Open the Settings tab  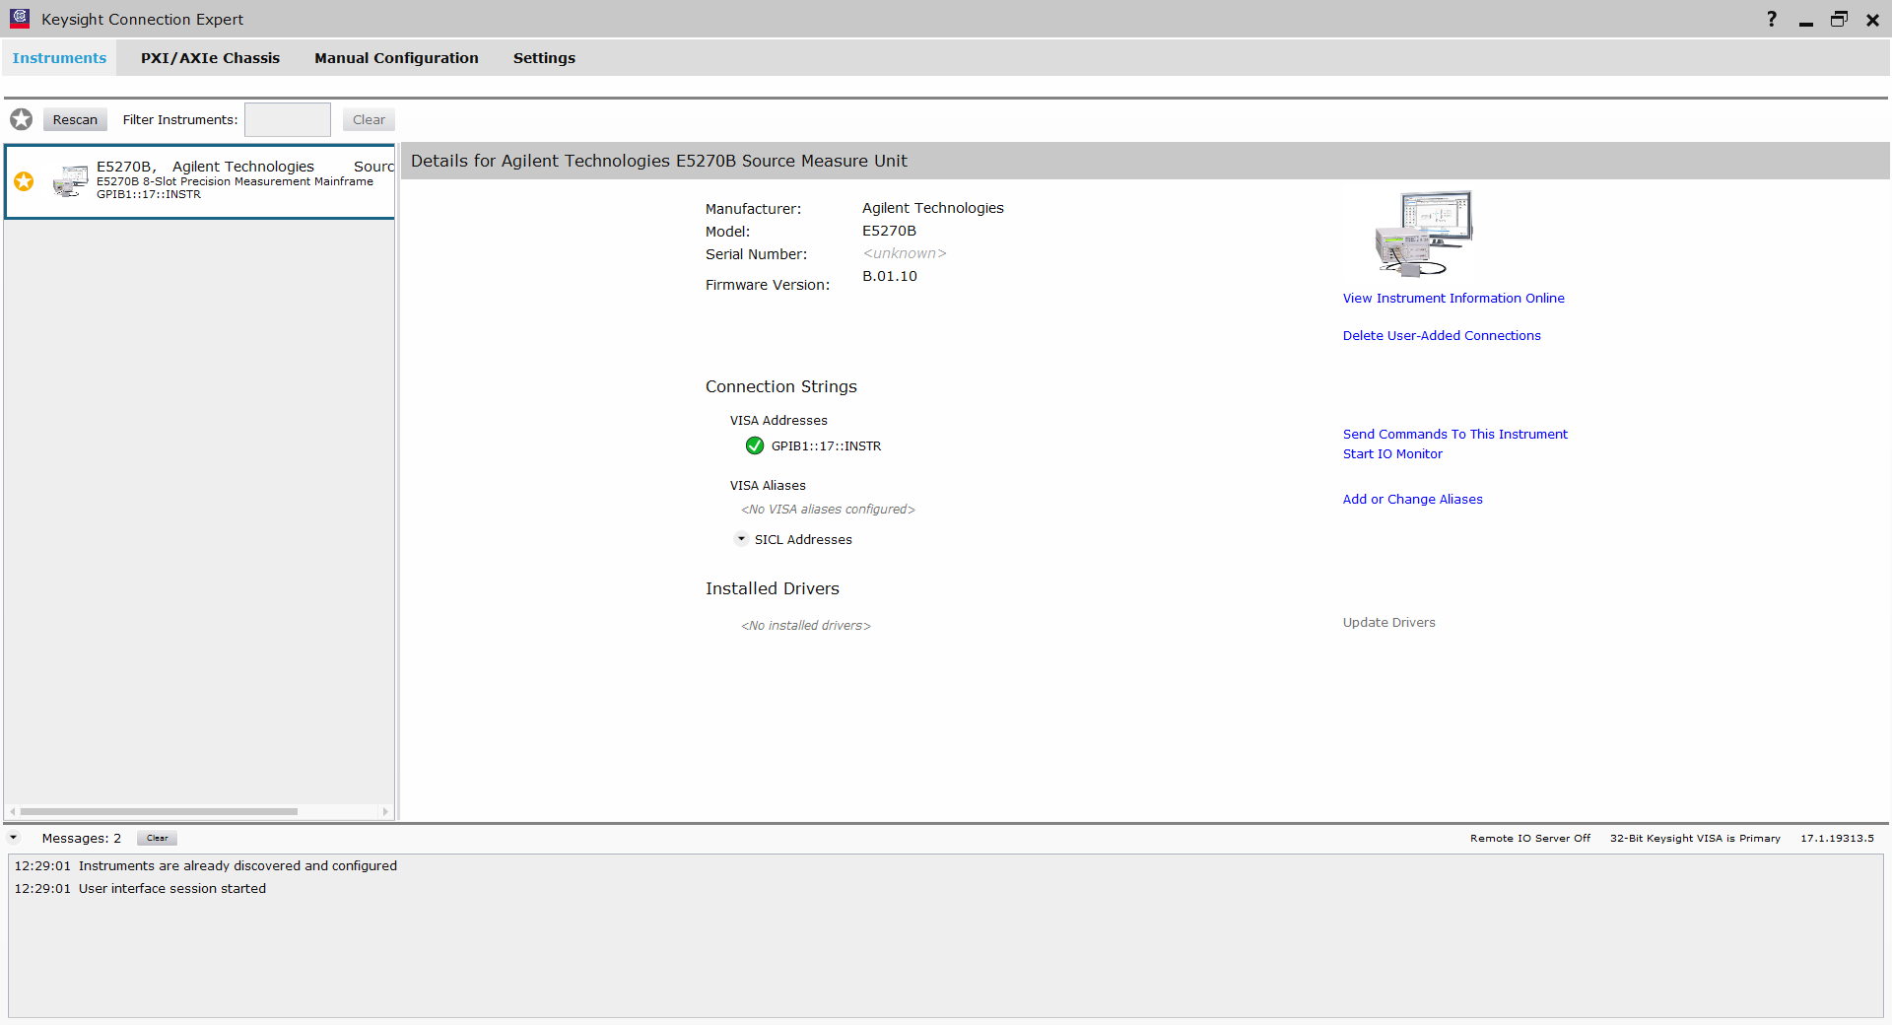[x=544, y=58]
